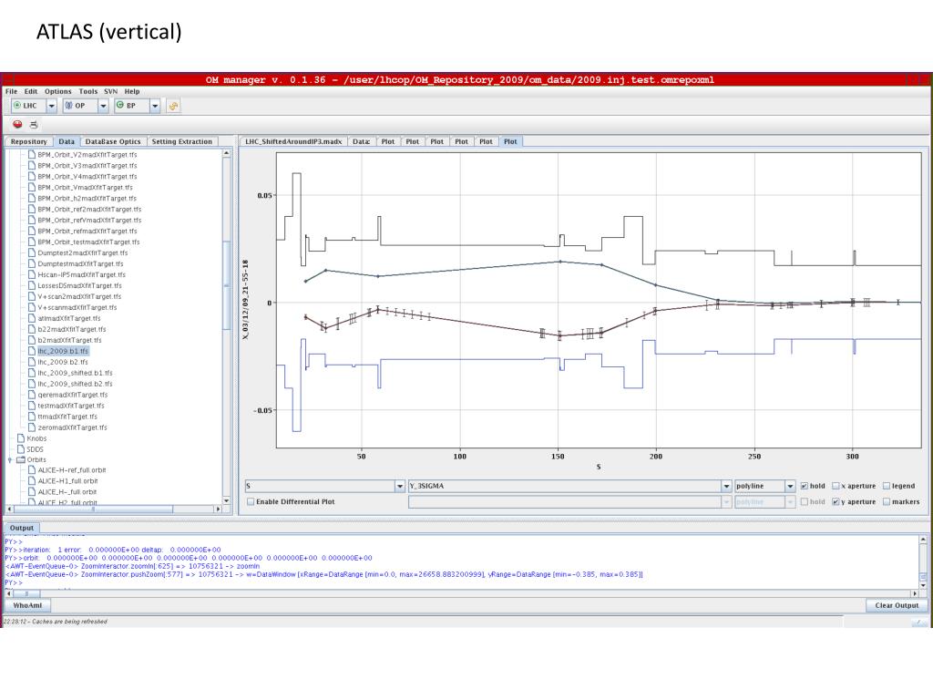Click file icon of testmadXfitTarget.tfs
The image size is (933, 700).
(32, 406)
